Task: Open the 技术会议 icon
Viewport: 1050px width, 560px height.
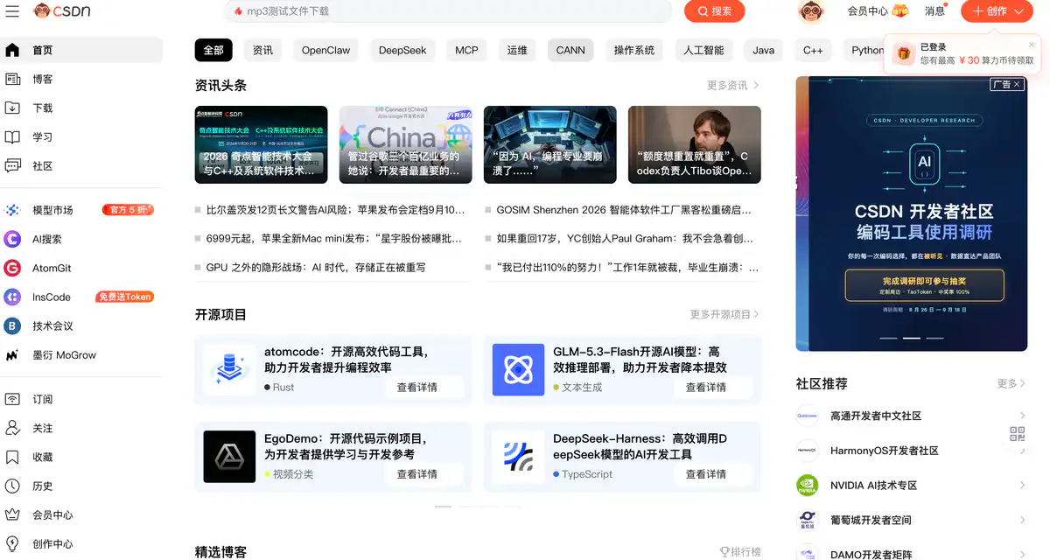Action: point(12,325)
